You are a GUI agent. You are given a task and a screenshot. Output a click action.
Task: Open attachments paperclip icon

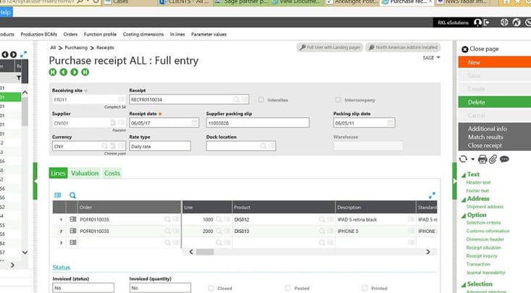click(x=493, y=159)
